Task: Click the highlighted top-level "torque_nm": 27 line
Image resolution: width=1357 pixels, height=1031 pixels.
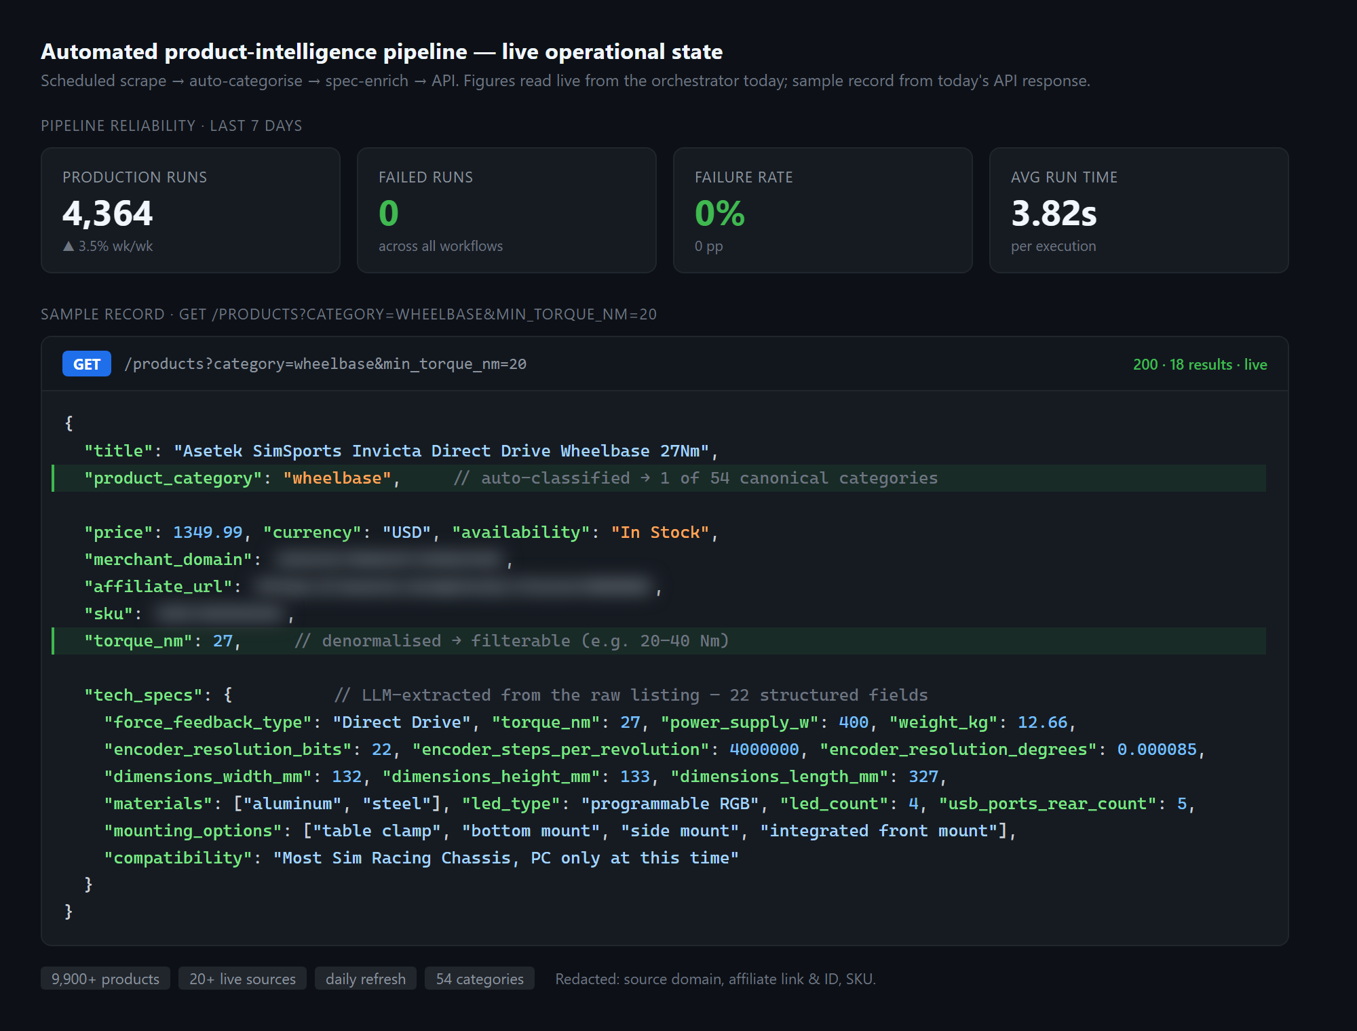Action: pyautogui.click(x=659, y=641)
